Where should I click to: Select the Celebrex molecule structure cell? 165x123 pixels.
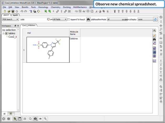pyautogui.click(x=48, y=50)
